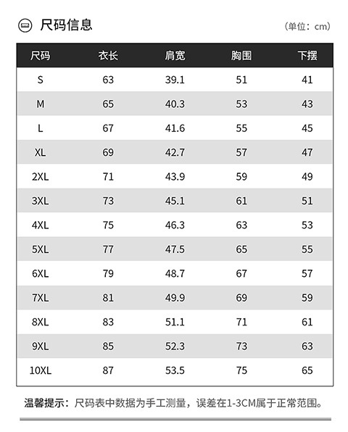Viewport: 348px width, 432px height.
Task: Click the 5XL shoulder width 47.5
Action: point(175,249)
